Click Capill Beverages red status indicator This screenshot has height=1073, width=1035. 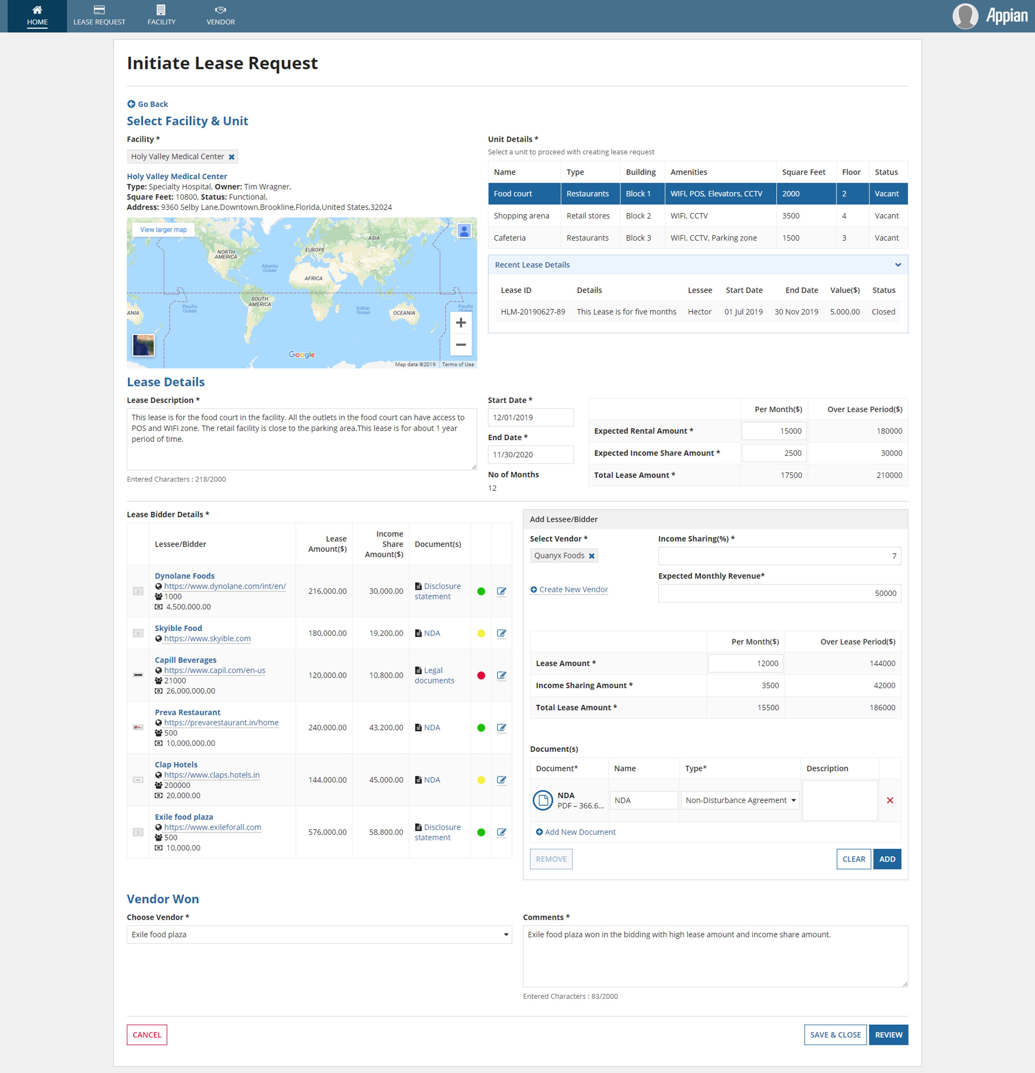tap(481, 676)
